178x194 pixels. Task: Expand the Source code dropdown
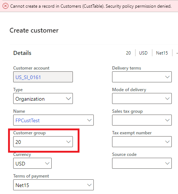pyautogui.click(x=142, y=163)
